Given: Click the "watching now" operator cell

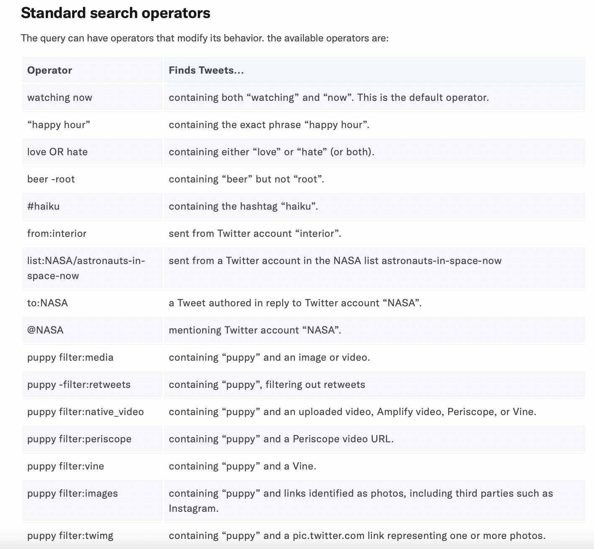Looking at the screenshot, I should [x=59, y=97].
